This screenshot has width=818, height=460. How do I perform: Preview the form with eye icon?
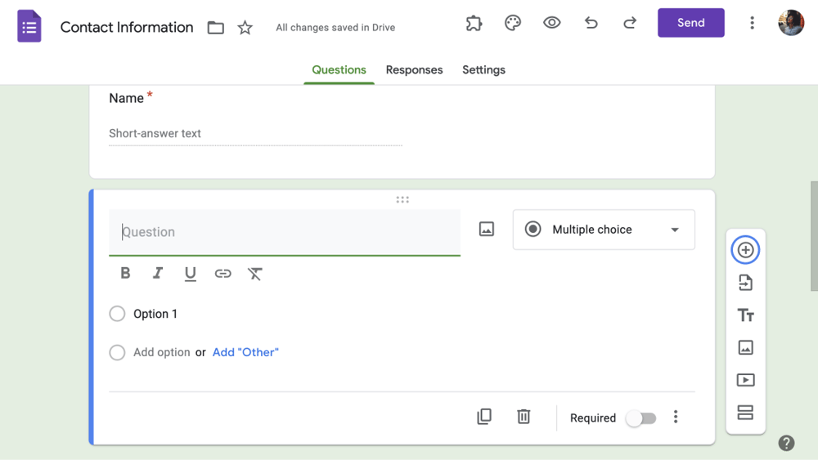pos(552,23)
